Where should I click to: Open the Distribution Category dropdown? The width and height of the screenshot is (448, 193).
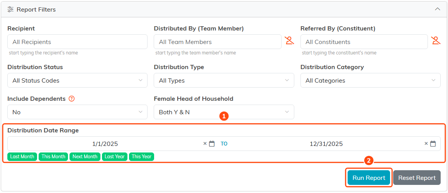[371, 81]
